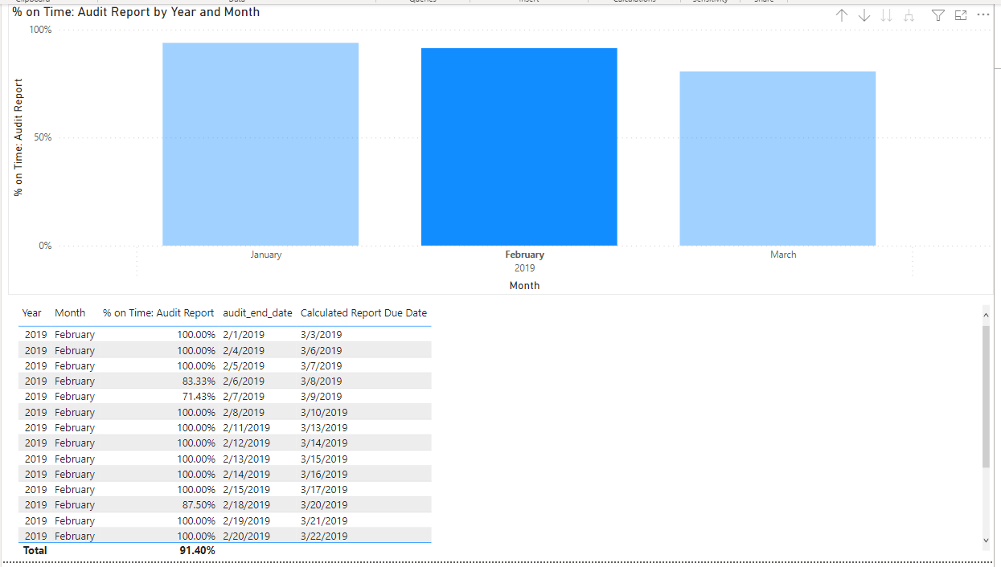The image size is (1001, 567).
Task: Select the 83.33% cell
Action: [x=199, y=381]
